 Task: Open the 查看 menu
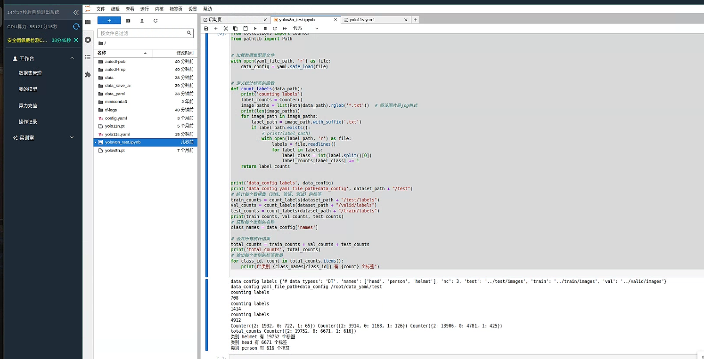point(130,9)
